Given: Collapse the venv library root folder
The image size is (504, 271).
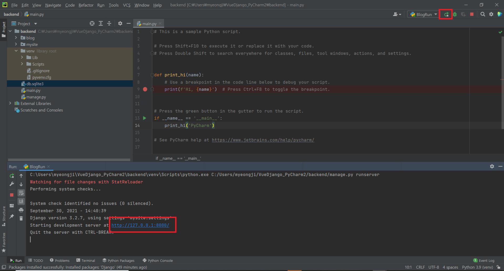Looking at the screenshot, I should [x=16, y=51].
